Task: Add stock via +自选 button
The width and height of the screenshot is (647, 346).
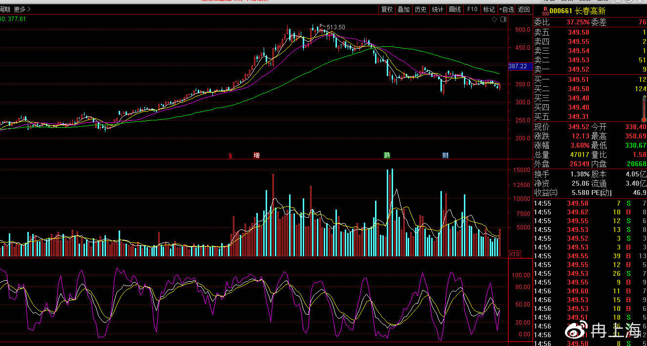Action: (x=506, y=9)
